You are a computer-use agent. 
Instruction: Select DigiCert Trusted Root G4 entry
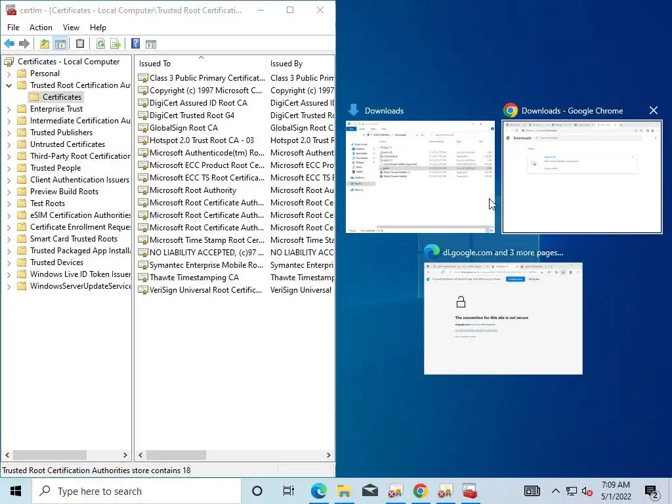pyautogui.click(x=192, y=115)
